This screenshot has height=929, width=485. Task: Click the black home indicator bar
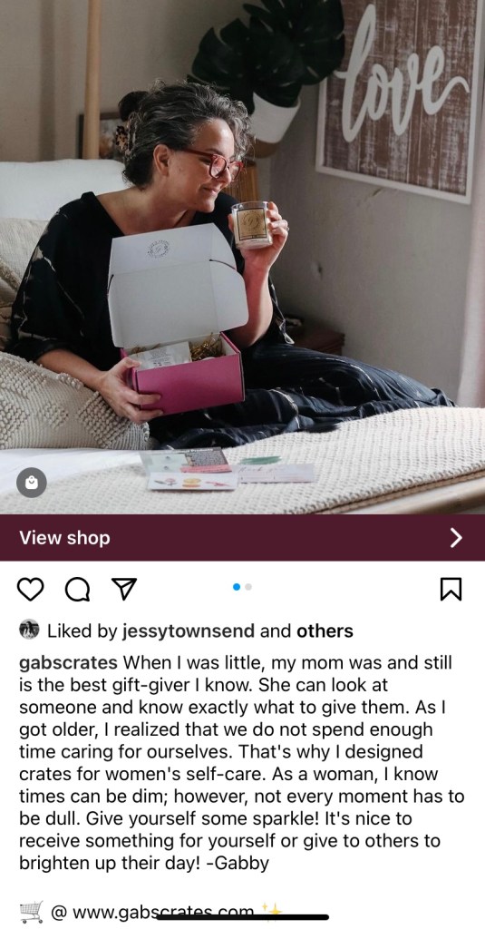tap(243, 917)
